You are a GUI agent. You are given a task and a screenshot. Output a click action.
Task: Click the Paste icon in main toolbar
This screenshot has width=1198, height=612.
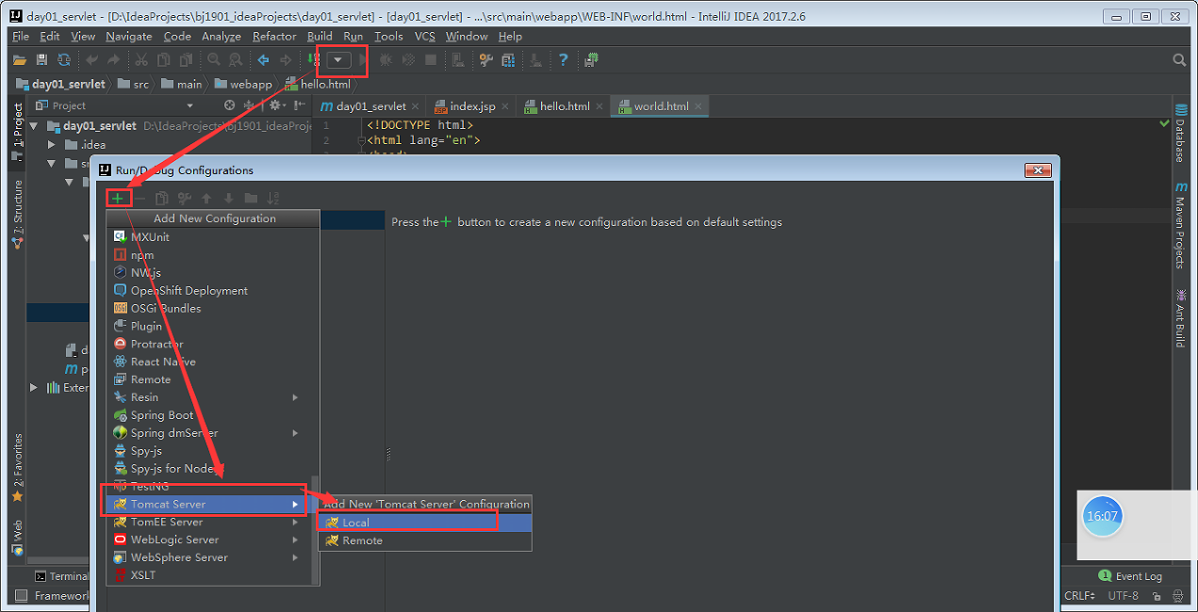coord(187,60)
